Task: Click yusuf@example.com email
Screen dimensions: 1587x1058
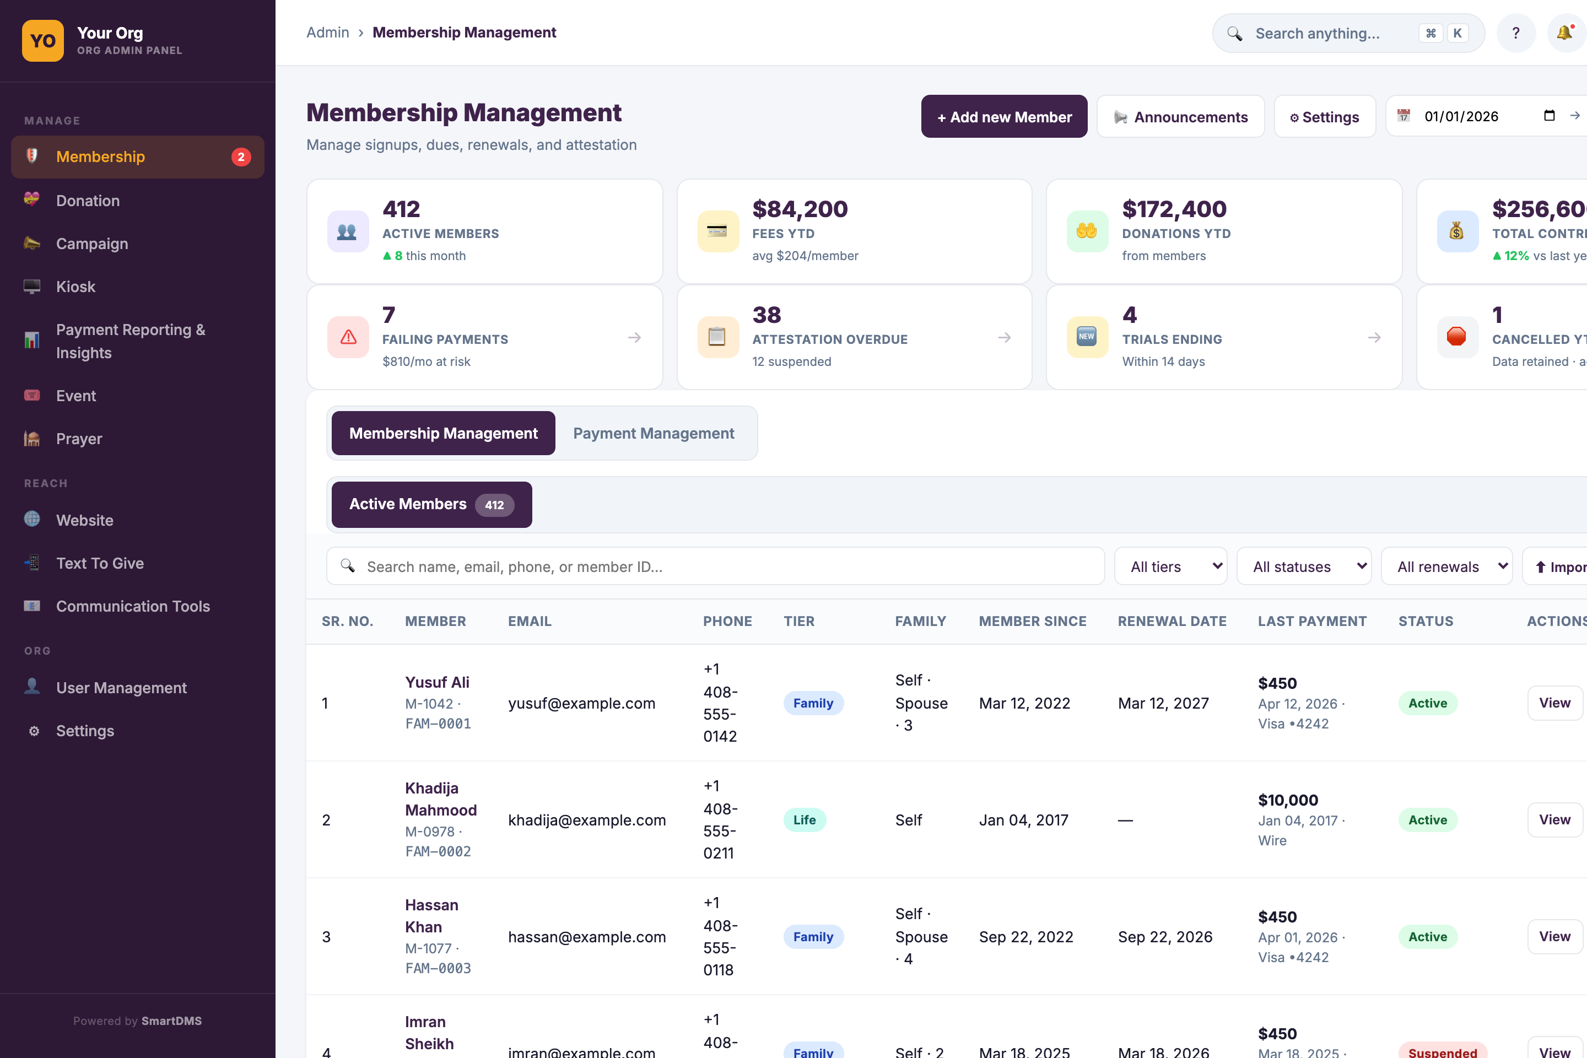Action: pos(582,703)
